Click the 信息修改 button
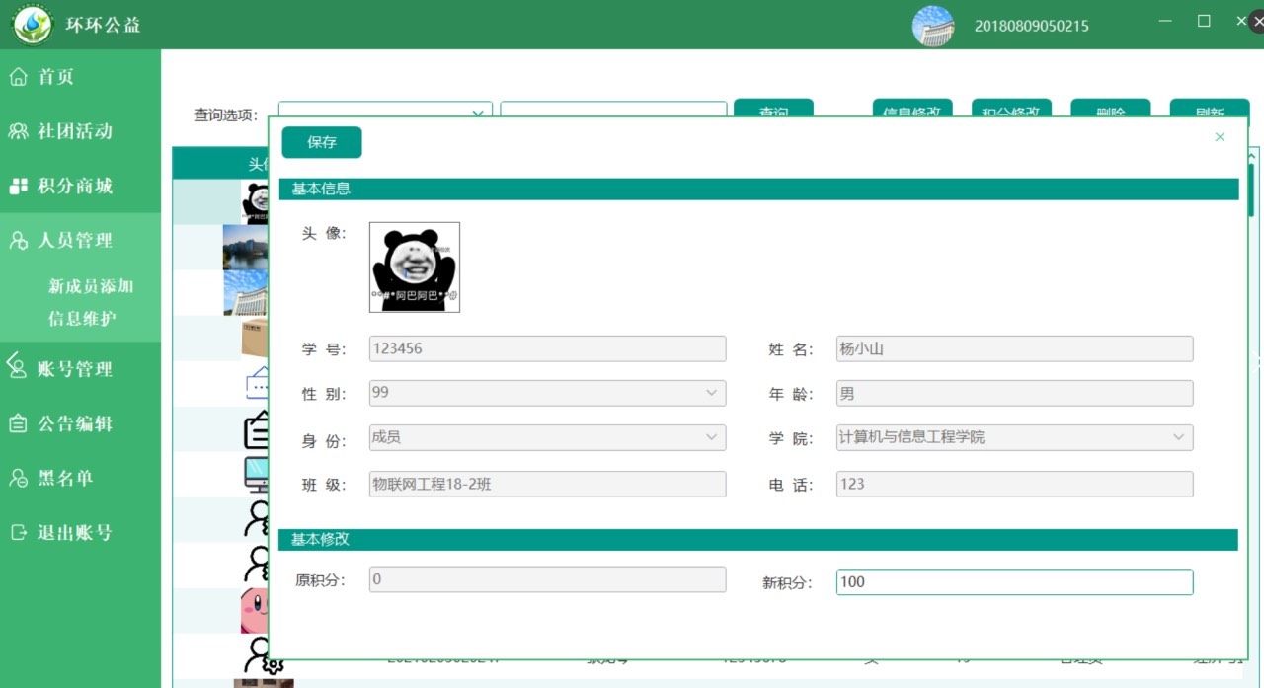The width and height of the screenshot is (1264, 688). pos(912,109)
